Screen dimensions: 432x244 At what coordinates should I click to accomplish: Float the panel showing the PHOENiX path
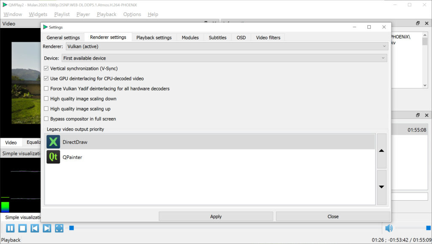tap(418, 24)
